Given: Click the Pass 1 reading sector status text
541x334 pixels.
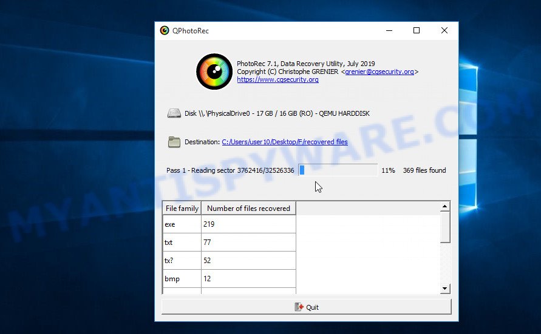Looking at the screenshot, I should coord(230,170).
